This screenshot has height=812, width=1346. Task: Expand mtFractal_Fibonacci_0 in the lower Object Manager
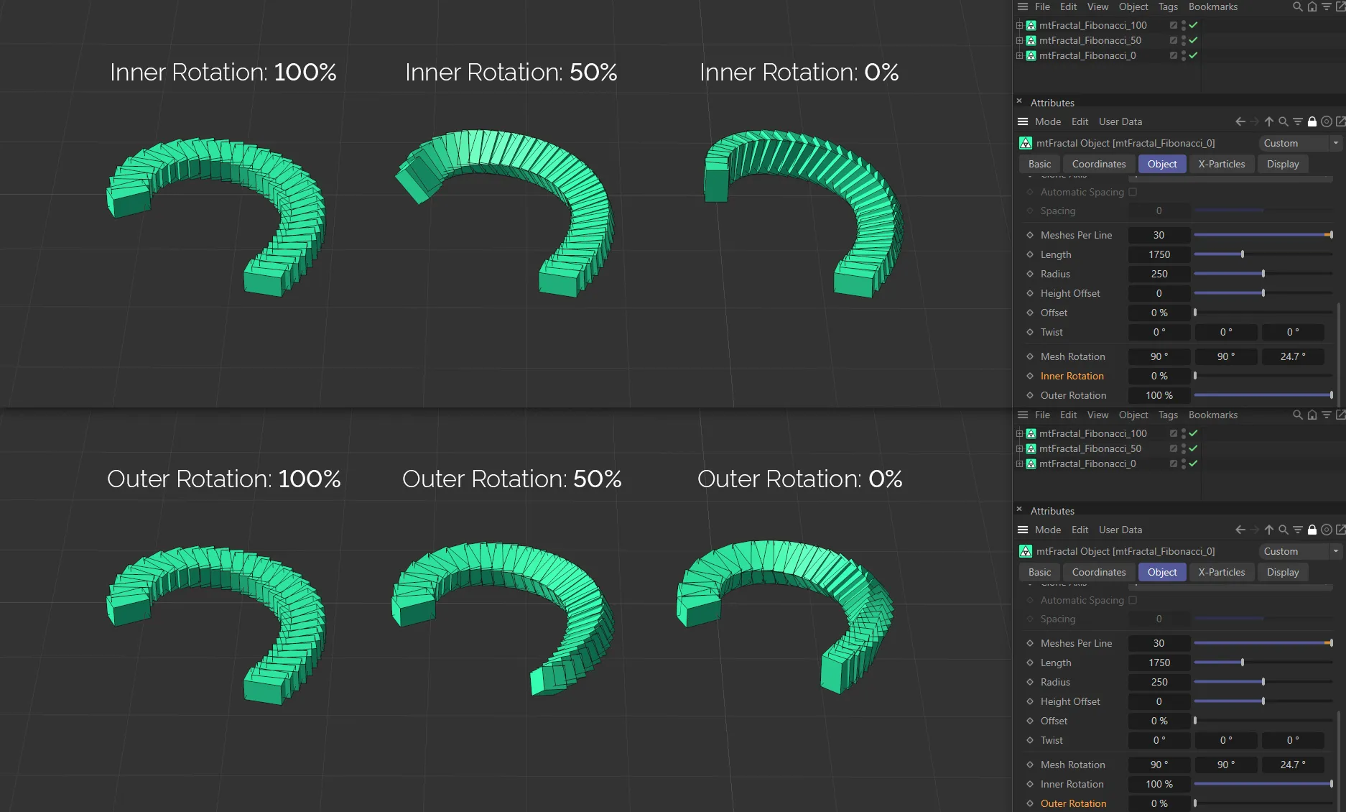[x=1019, y=463]
